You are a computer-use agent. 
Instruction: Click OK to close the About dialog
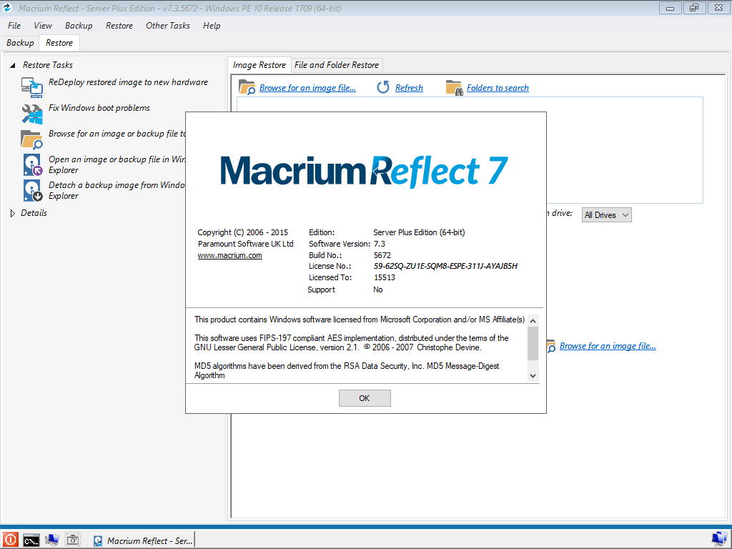tap(365, 398)
